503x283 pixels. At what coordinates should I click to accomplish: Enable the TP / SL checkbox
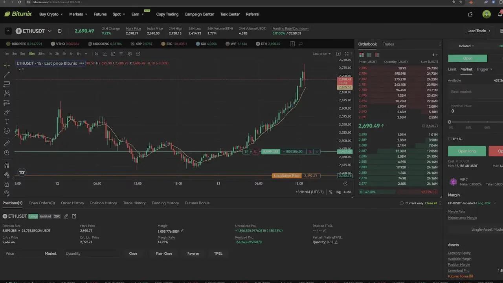(450, 139)
